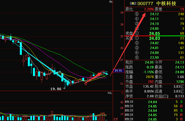Click the 总量 value 2078
Image resolution: width=185 pixels, height=121 pixels.
(x=150, y=77)
